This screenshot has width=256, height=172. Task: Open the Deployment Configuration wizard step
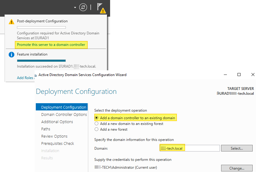pos(62,107)
